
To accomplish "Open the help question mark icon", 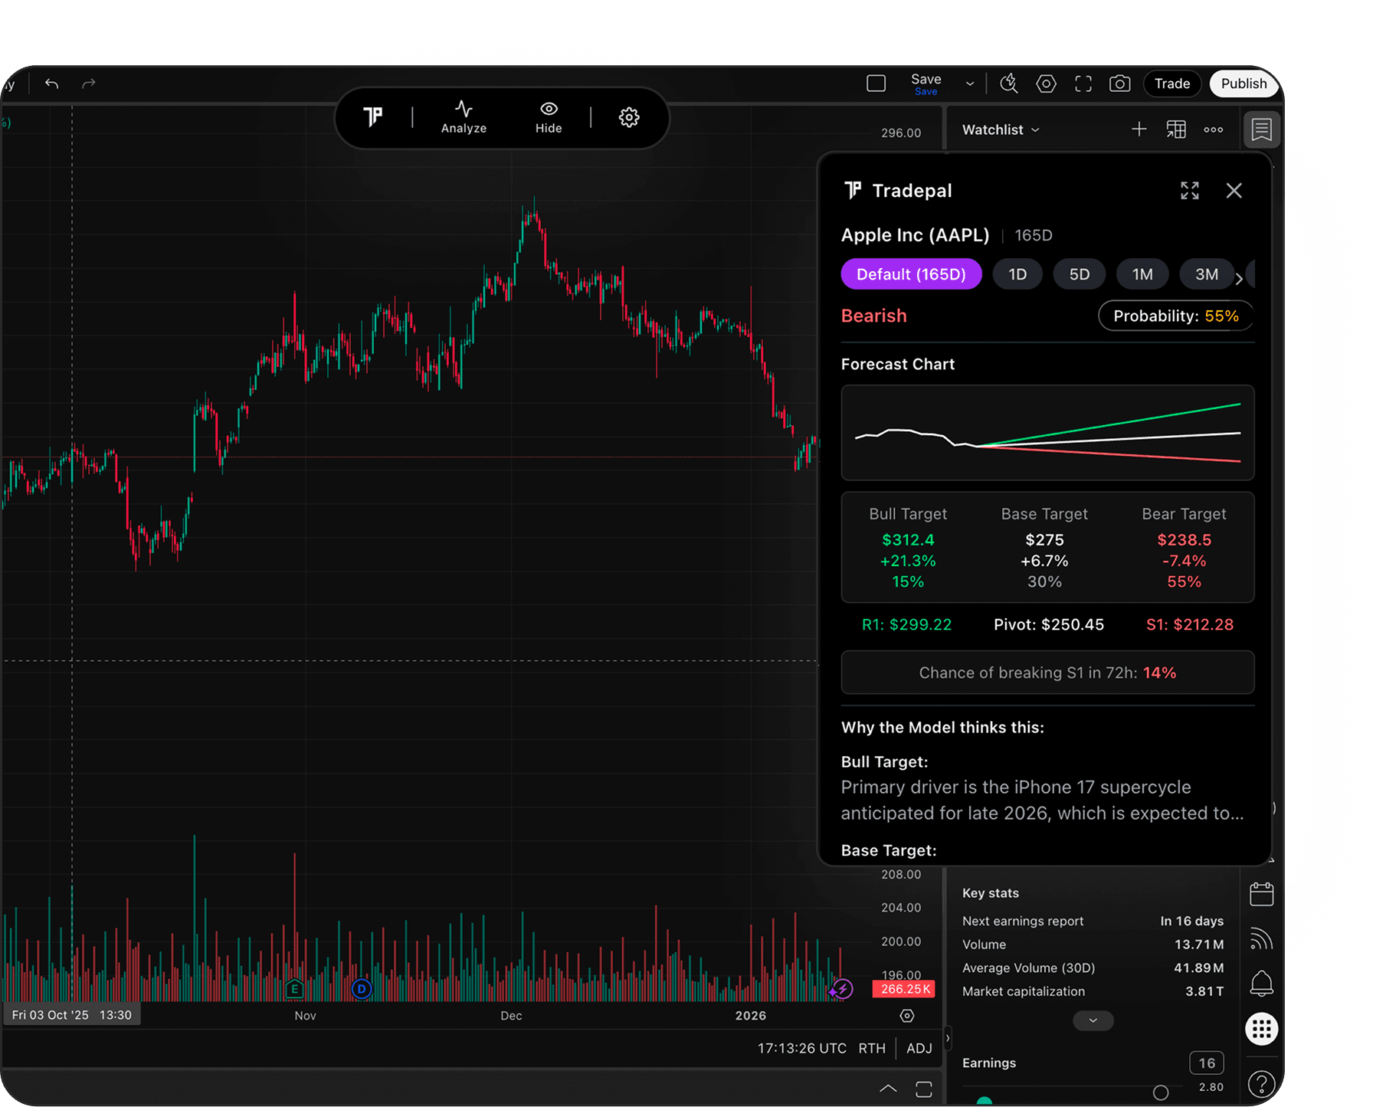I will pos(1262,1084).
